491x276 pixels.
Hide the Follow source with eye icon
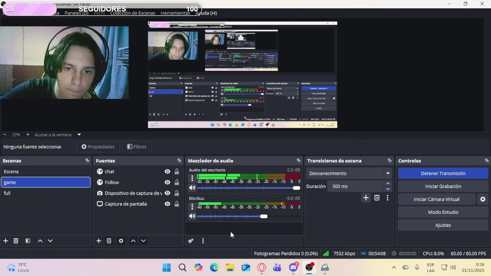(167, 182)
